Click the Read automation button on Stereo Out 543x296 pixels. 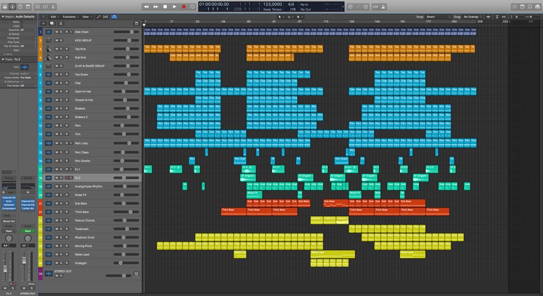click(x=27, y=231)
